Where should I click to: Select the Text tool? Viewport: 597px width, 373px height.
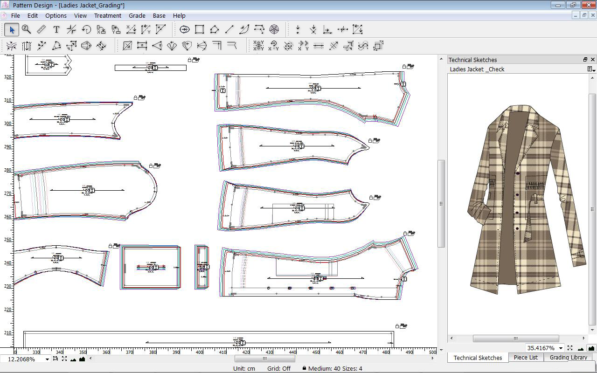pyautogui.click(x=56, y=30)
